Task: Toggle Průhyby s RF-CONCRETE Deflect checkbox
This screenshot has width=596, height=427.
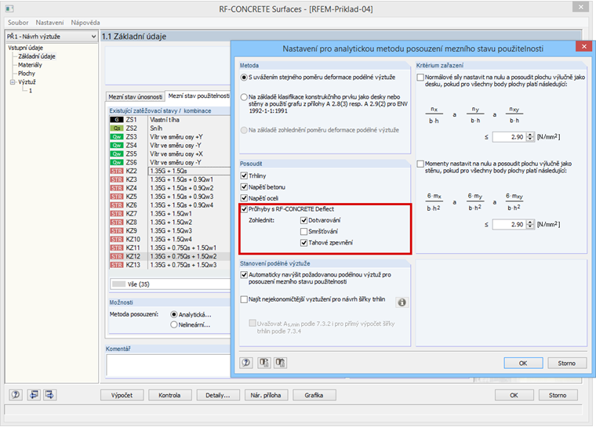Action: (245, 209)
